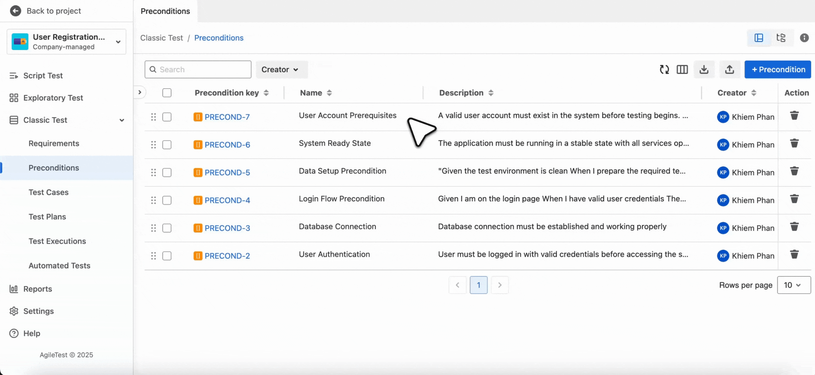Click the download/import icon button

click(x=704, y=69)
